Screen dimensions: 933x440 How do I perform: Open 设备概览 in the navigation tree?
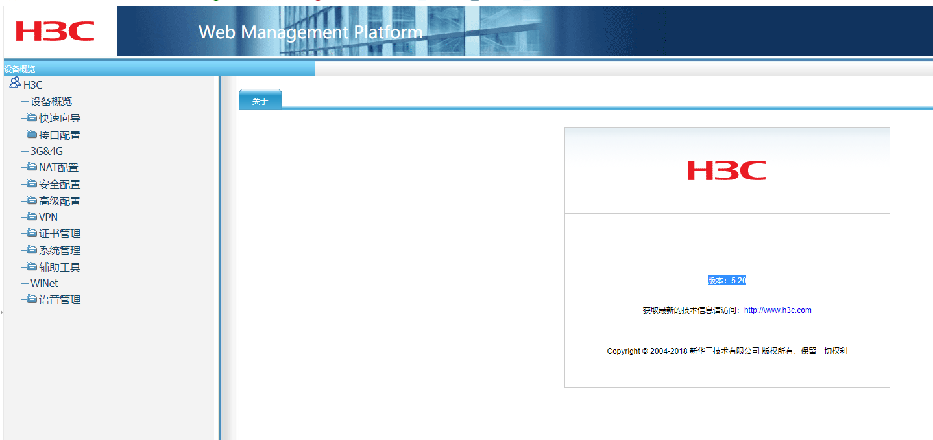click(51, 101)
